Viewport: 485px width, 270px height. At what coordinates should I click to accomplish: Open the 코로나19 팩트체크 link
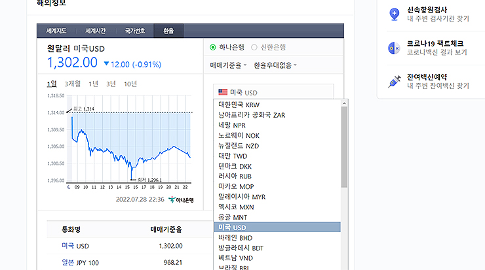click(435, 44)
